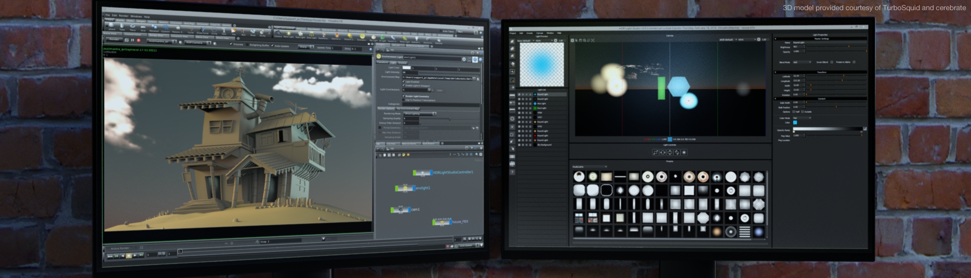Collapse the Master Settings section
The height and width of the screenshot is (278, 971).
[x=775, y=39]
